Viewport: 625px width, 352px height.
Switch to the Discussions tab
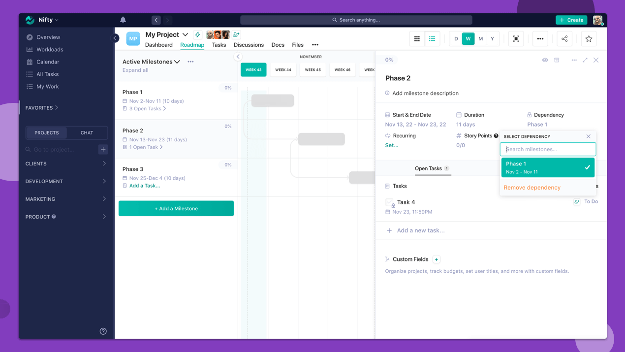tap(249, 45)
